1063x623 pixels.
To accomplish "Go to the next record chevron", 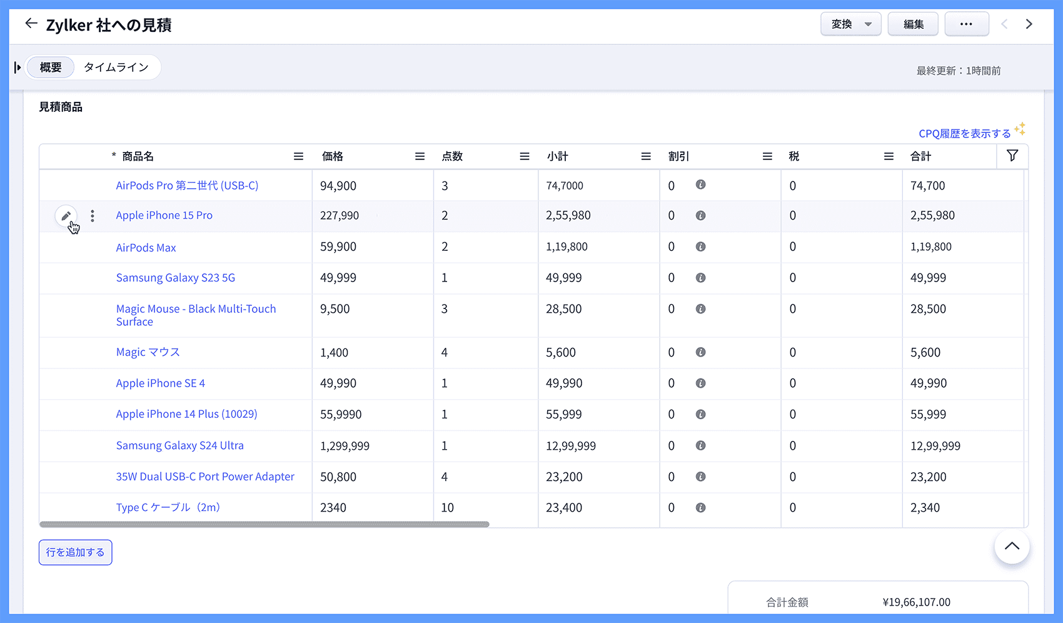I will (x=1029, y=24).
